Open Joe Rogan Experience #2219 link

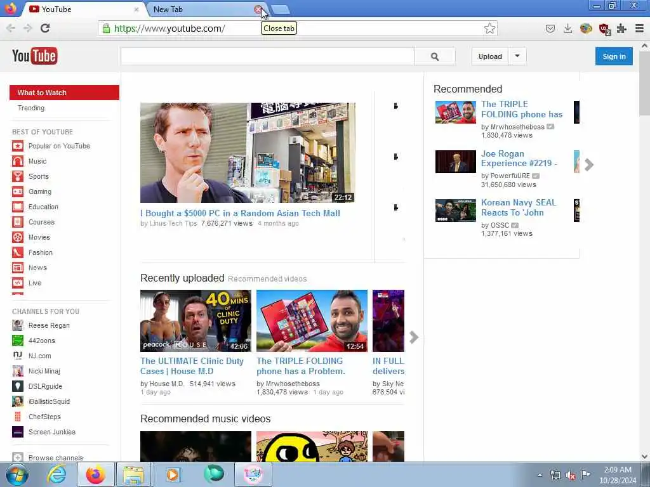point(519,159)
